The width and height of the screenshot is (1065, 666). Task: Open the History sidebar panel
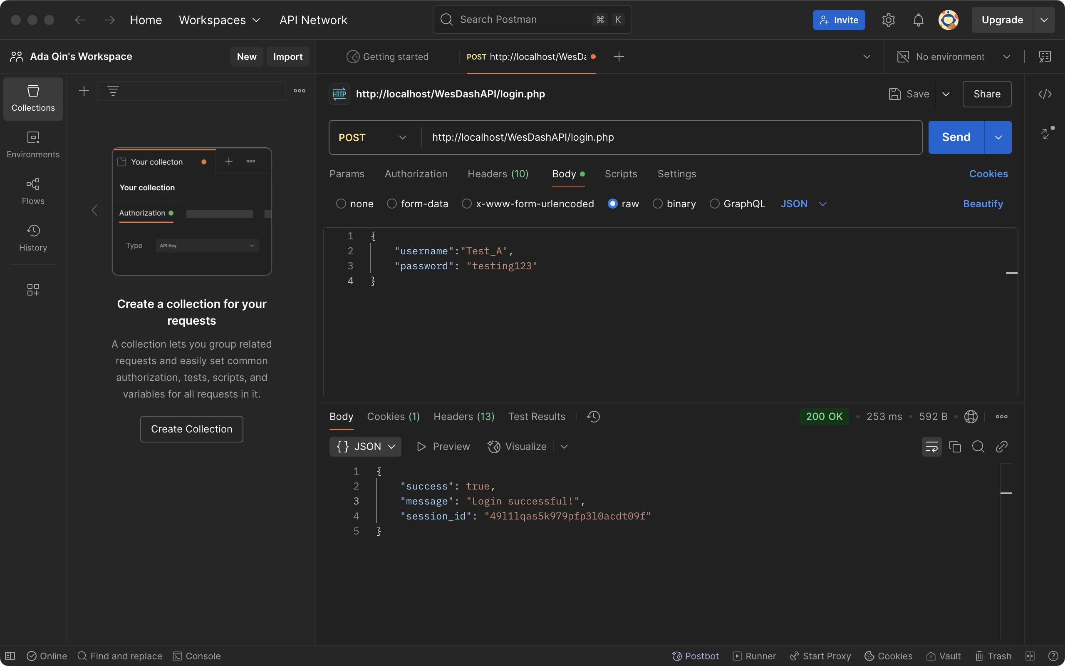click(x=33, y=238)
